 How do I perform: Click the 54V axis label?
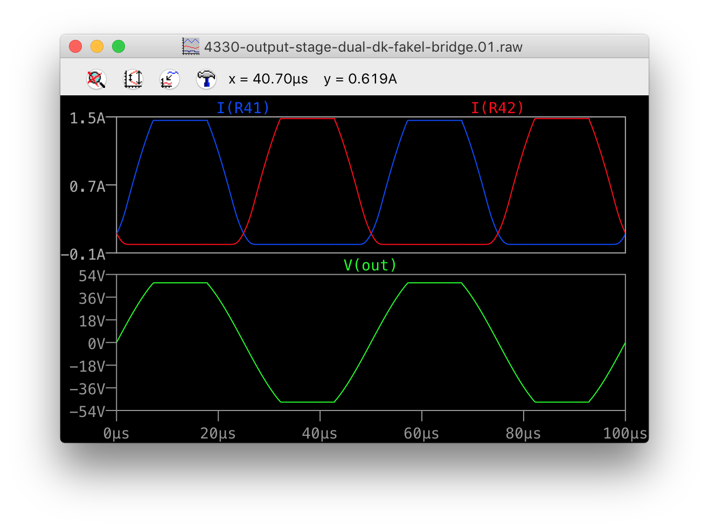pos(92,276)
